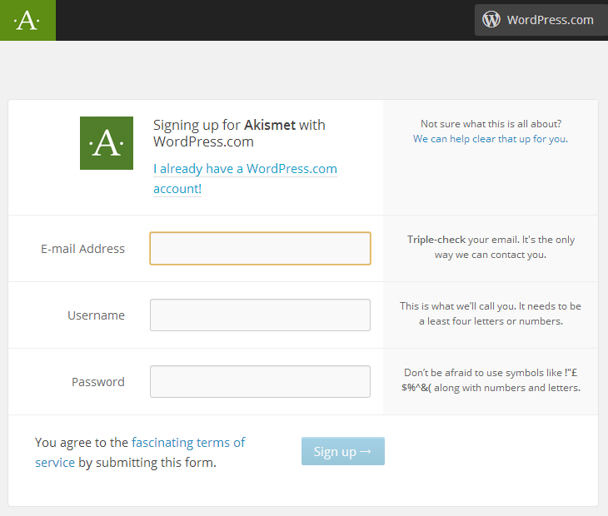Focus the E-mail Address input field

260,249
